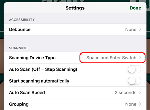Click the Settings title header
Screen dimensions: 150x110
point(75,8)
